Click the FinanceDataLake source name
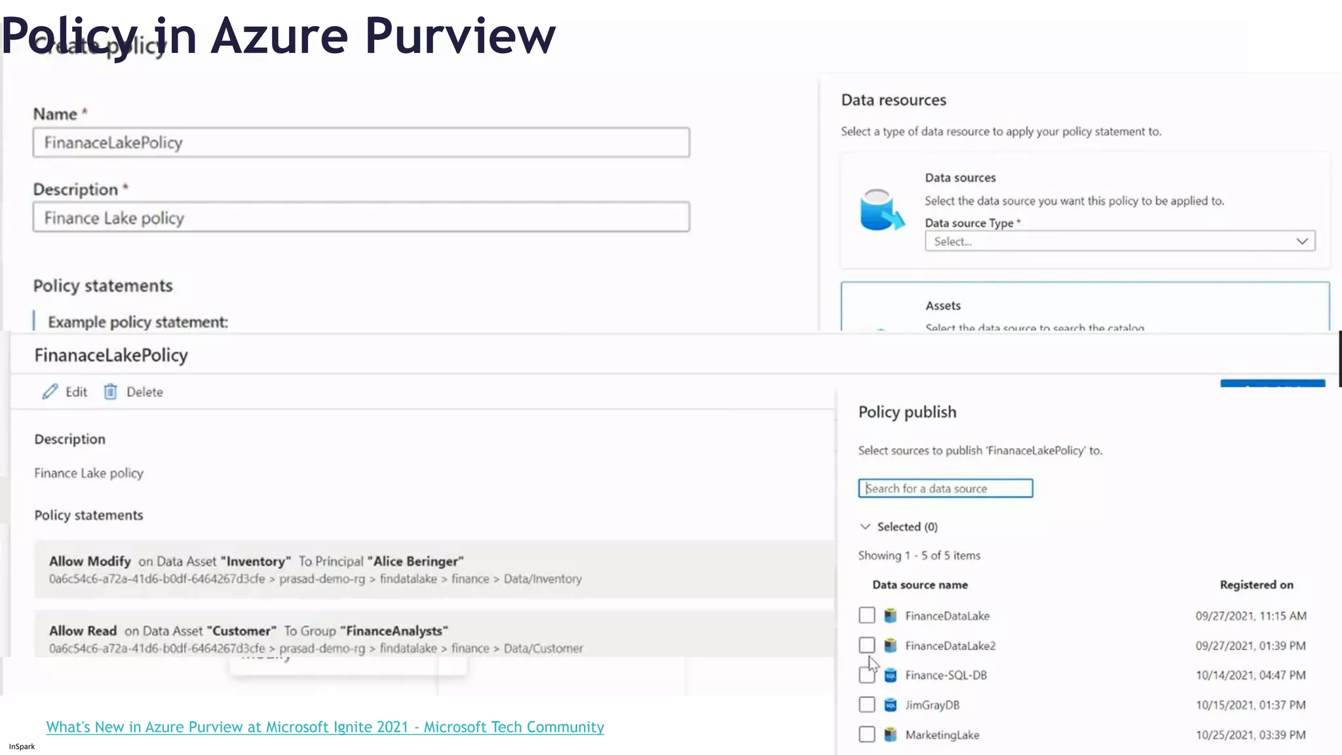The image size is (1342, 755). (948, 615)
